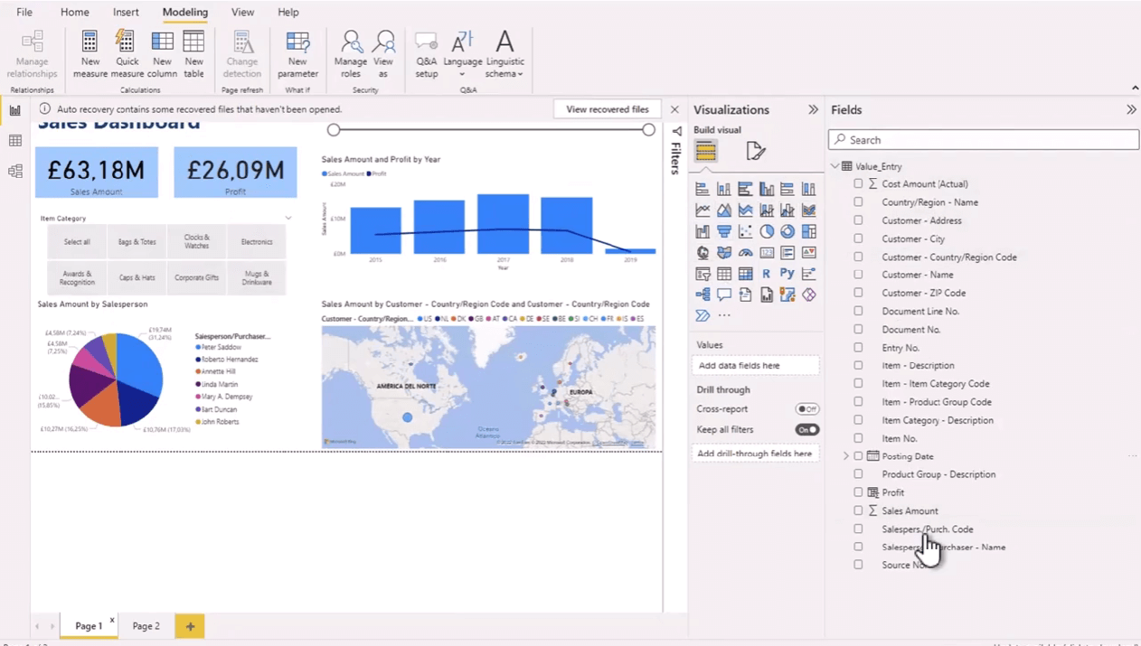The image size is (1141, 646).
Task: Open the Format visual pane icon
Action: tap(755, 151)
